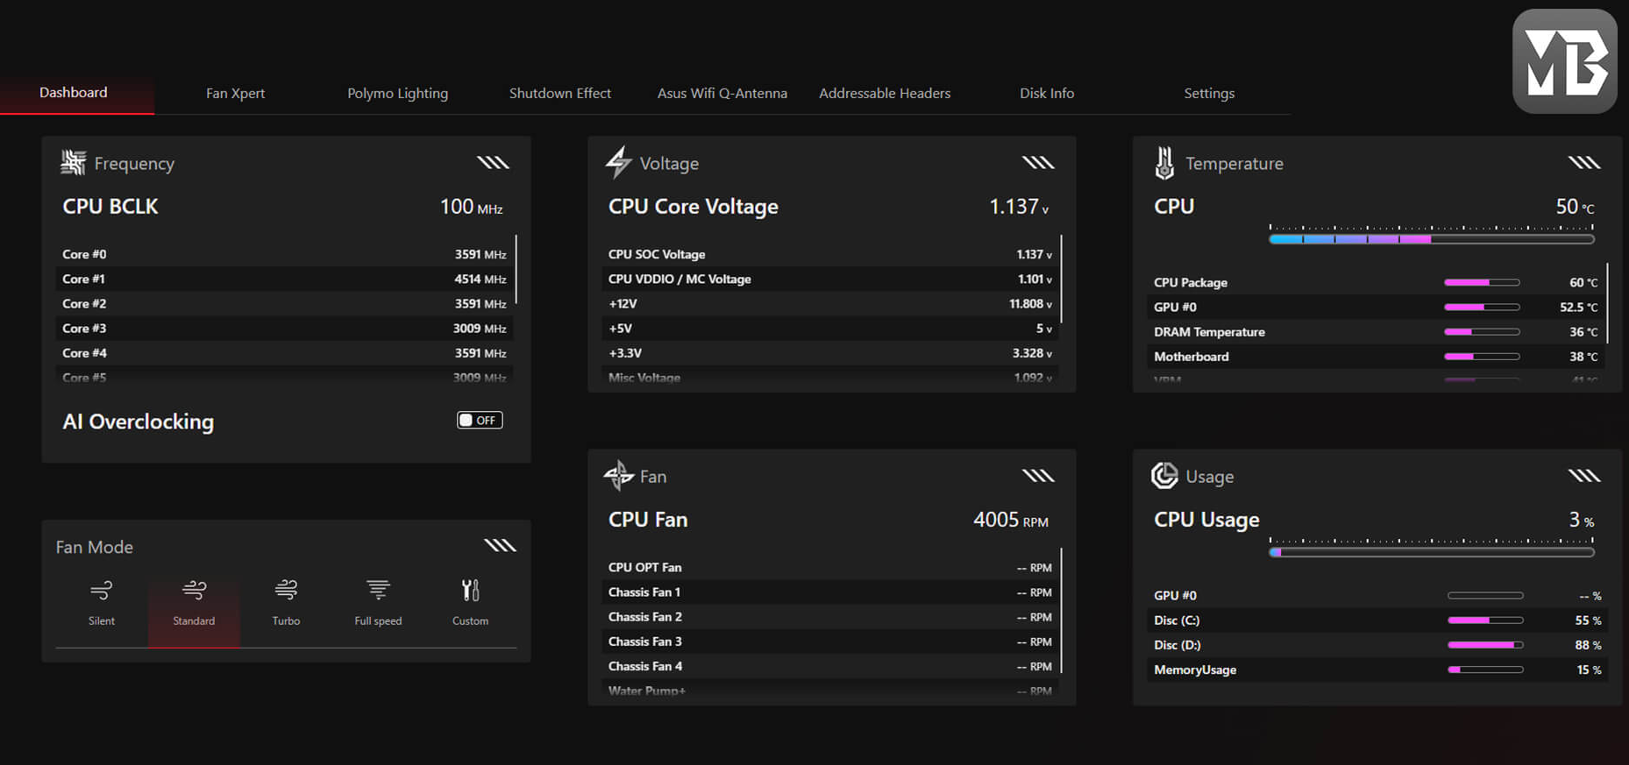Toggle the AI Overclocking switch
The width and height of the screenshot is (1629, 765).
point(480,421)
